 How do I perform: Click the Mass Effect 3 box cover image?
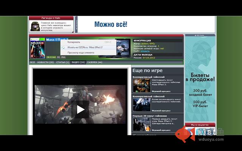[x=37, y=48]
